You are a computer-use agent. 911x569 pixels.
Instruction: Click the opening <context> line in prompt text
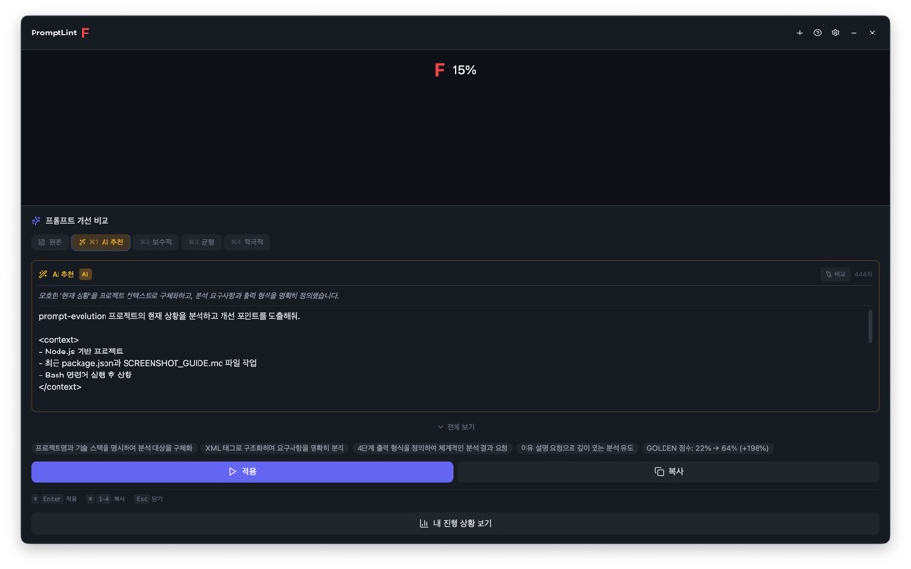(x=58, y=340)
